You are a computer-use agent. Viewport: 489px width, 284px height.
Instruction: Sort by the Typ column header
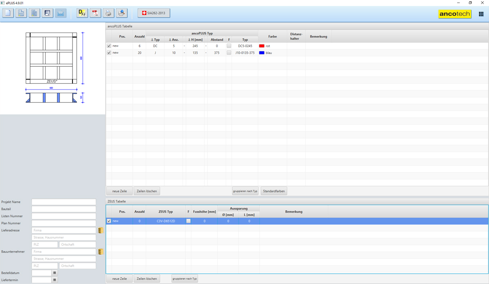click(x=155, y=39)
